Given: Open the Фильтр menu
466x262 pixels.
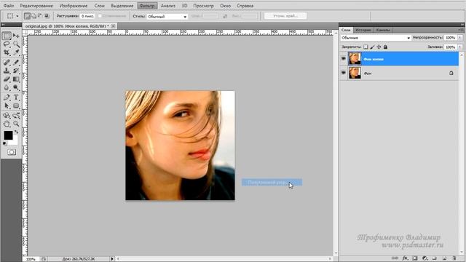Looking at the screenshot, I should [x=147, y=6].
